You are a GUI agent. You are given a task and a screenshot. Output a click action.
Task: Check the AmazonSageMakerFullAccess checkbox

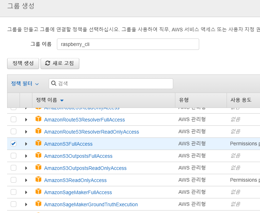click(14, 192)
